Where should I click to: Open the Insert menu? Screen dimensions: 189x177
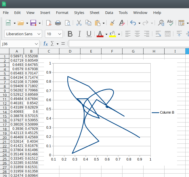coord(45,13)
